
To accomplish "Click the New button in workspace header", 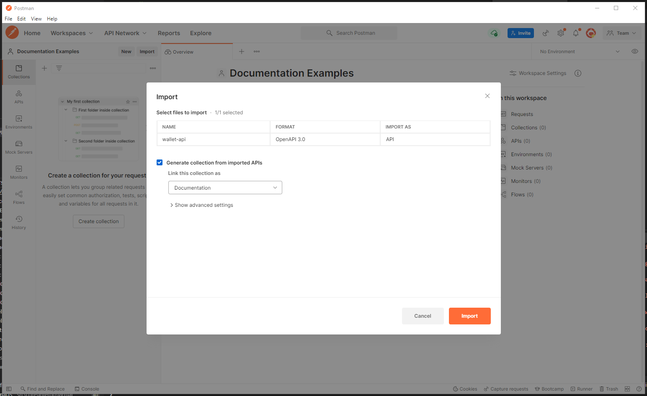I will pos(126,51).
